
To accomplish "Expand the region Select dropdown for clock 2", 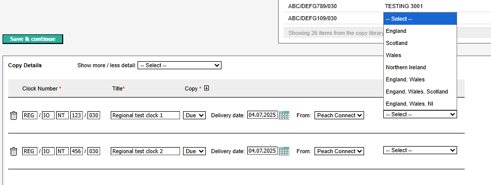I will (x=420, y=150).
